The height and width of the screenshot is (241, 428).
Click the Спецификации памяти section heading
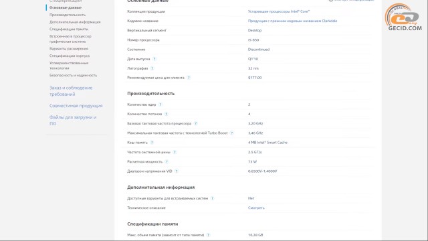(x=152, y=224)
